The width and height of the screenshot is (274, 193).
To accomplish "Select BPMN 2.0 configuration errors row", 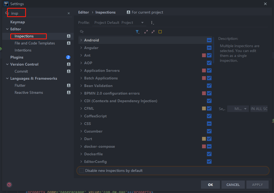I will tap(145, 93).
